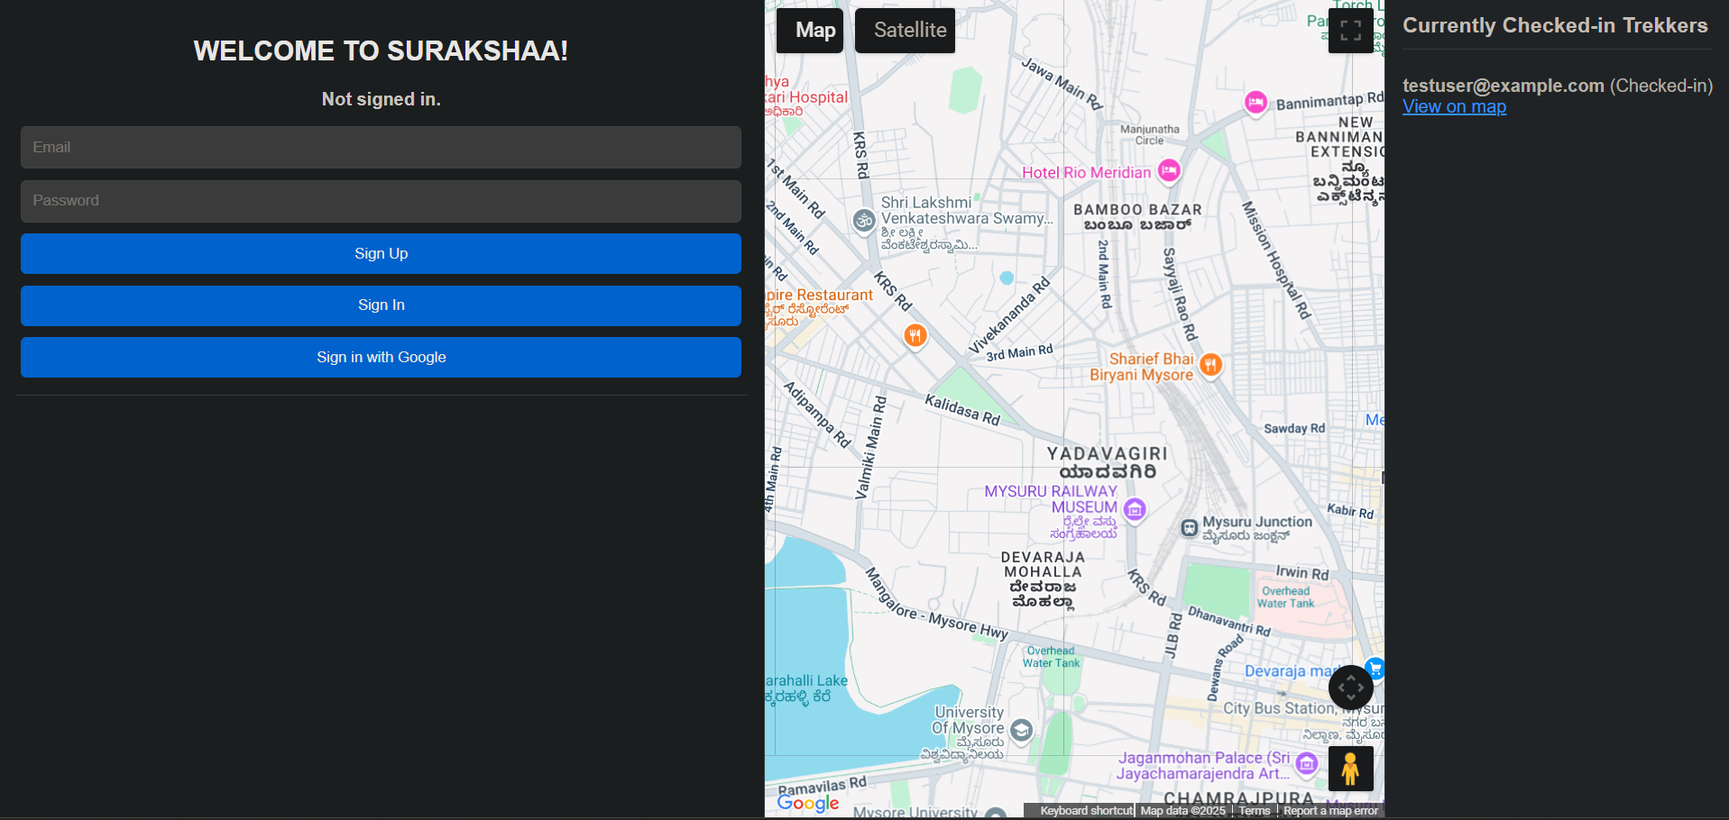This screenshot has height=820, width=1729.
Task: Click Report a map error link
Action: pyautogui.click(x=1330, y=811)
